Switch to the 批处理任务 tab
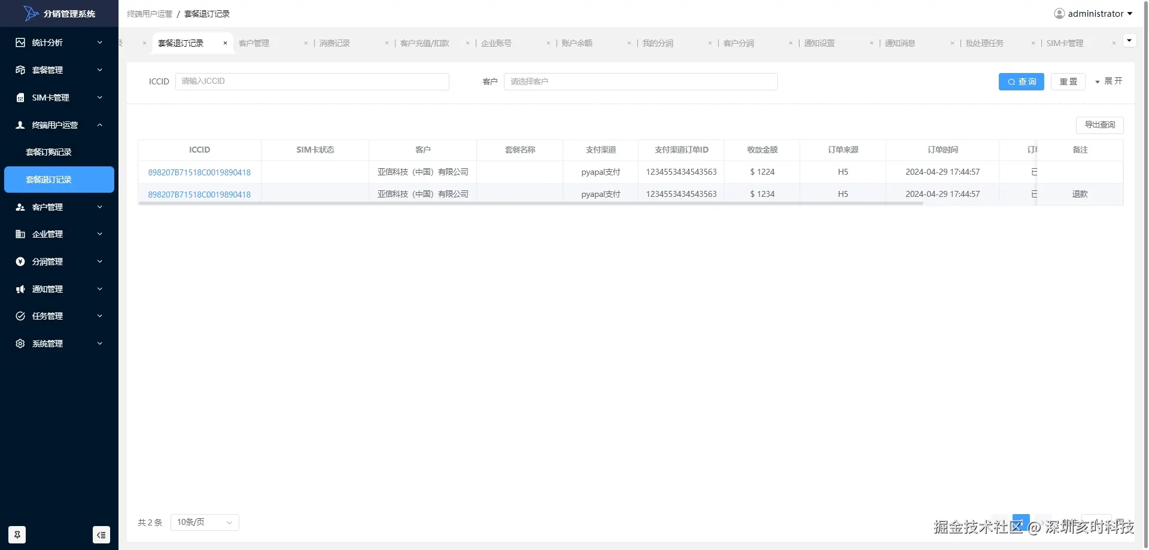Image resolution: width=1149 pixels, height=550 pixels. pyautogui.click(x=984, y=43)
